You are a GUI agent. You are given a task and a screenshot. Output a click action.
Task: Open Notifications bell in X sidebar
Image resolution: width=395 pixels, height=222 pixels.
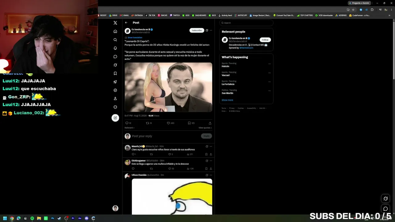[x=115, y=48]
